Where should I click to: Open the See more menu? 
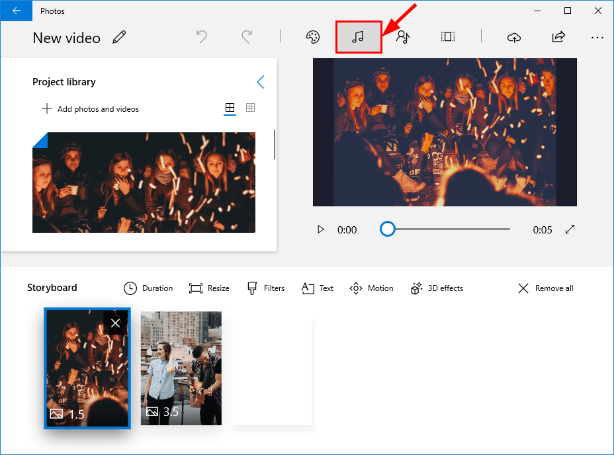point(597,38)
